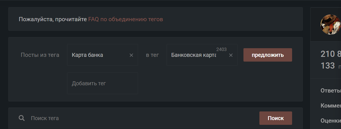Focus the Поиск тега search field
This screenshot has height=129, width=341.
pyautogui.click(x=143, y=118)
